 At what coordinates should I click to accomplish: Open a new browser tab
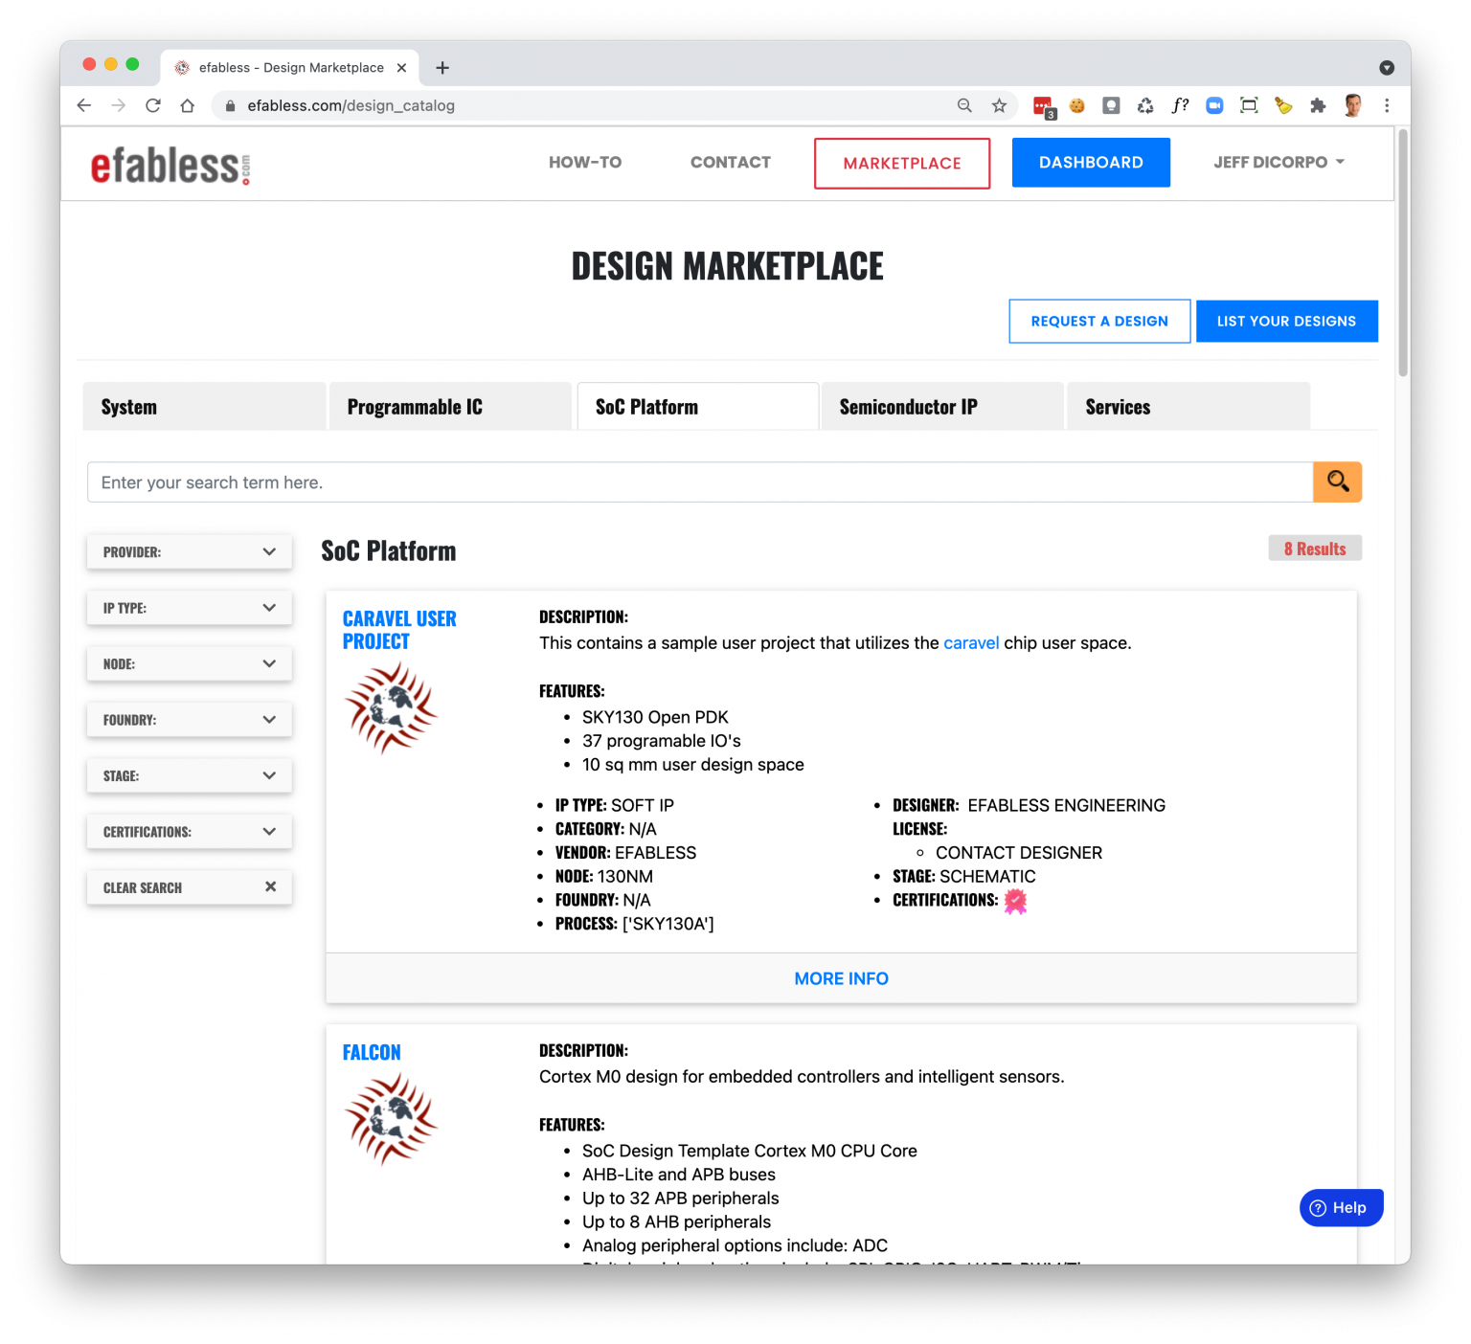click(442, 68)
